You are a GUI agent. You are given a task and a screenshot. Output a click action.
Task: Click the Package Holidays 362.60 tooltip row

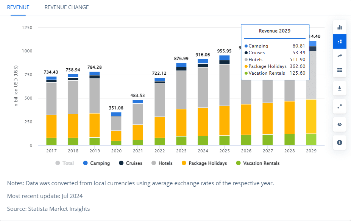pos(275,66)
